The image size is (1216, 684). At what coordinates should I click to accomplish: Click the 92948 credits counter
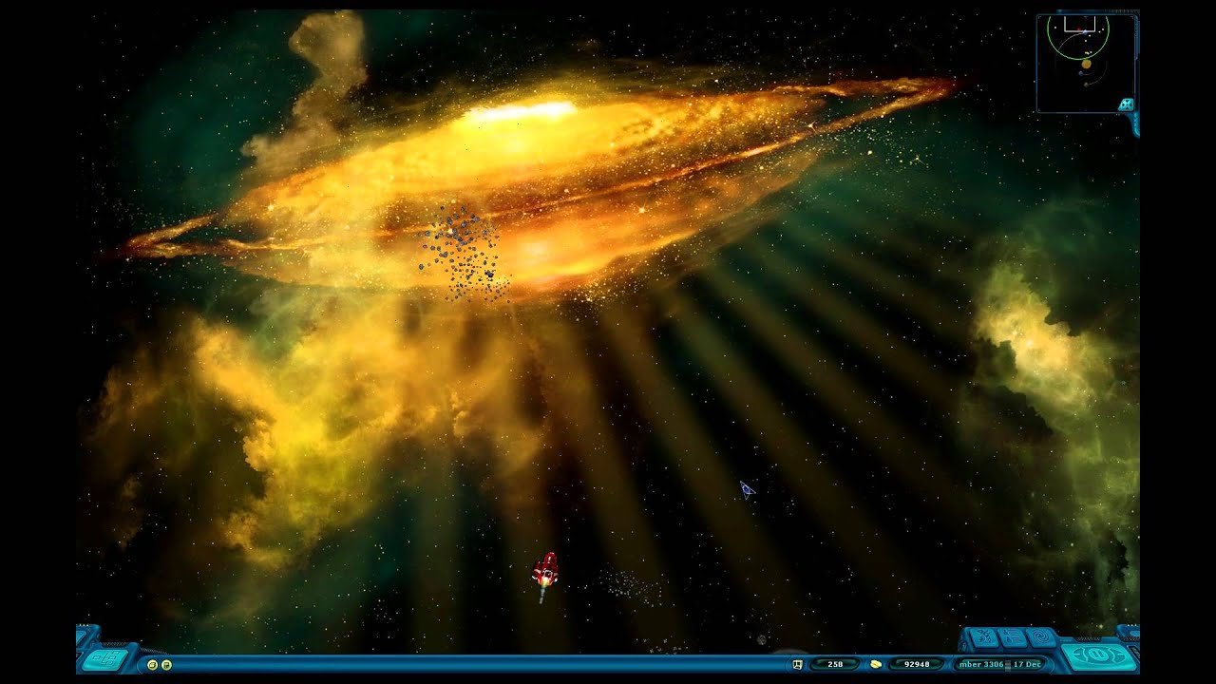[916, 664]
